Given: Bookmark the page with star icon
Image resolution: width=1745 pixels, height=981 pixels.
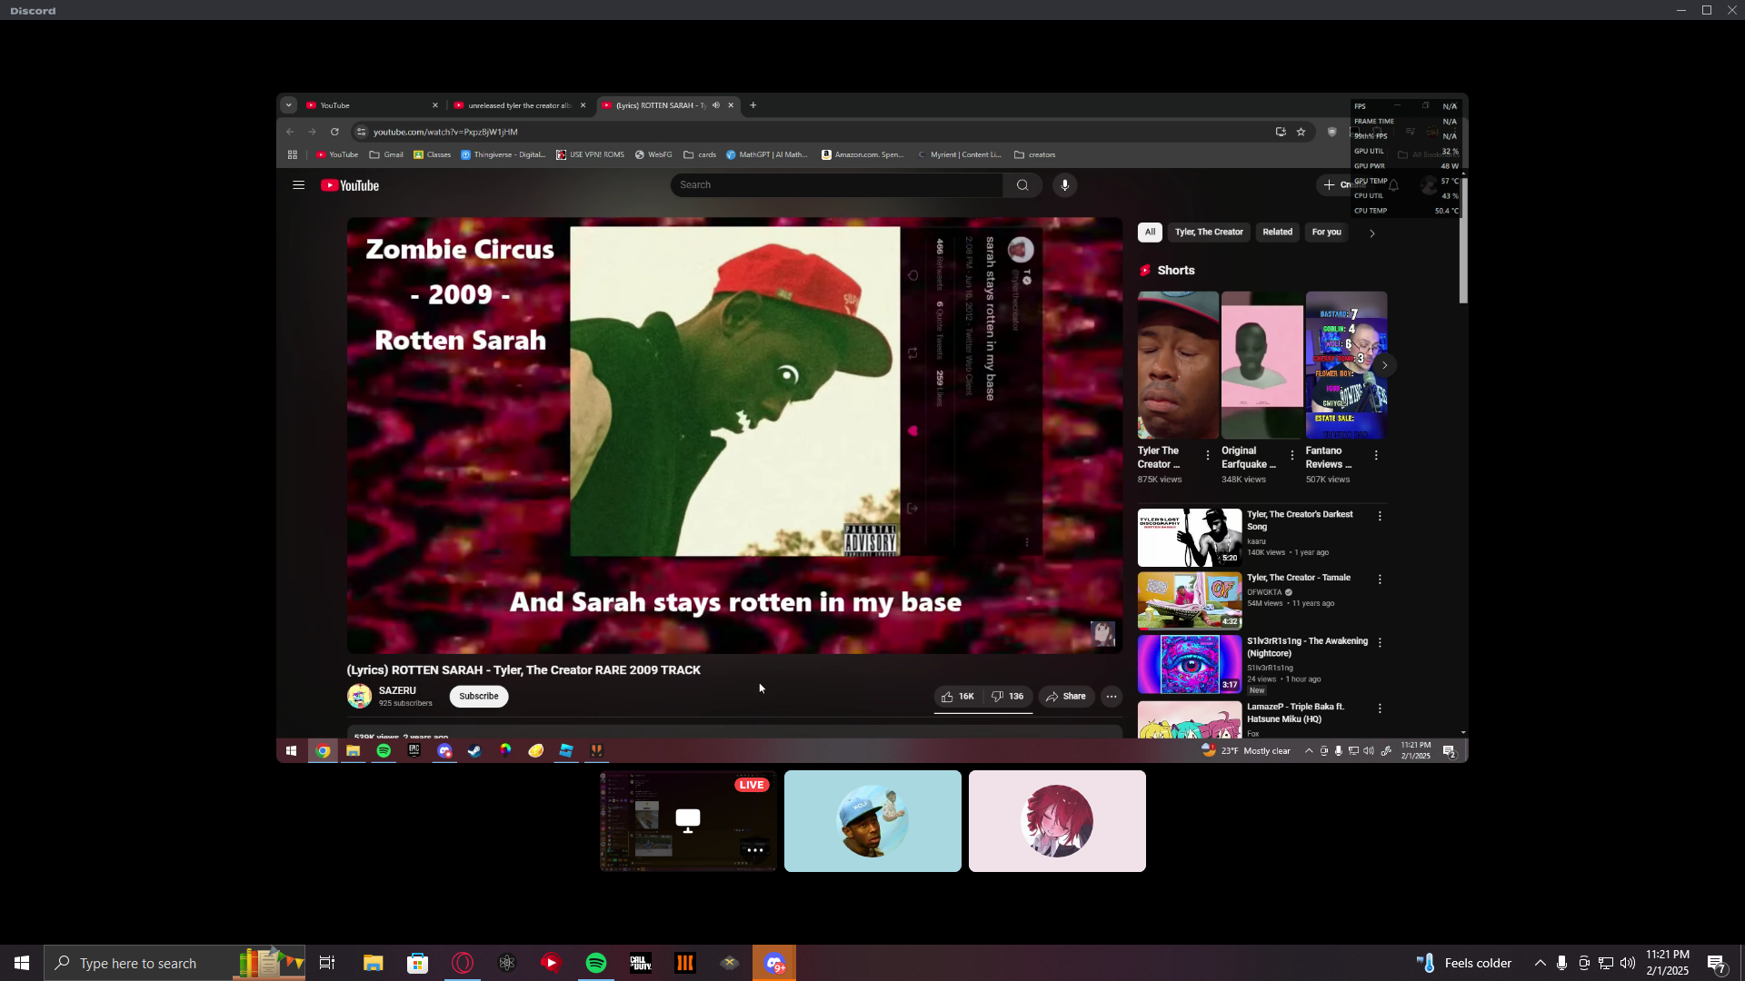Looking at the screenshot, I should pyautogui.click(x=1301, y=132).
